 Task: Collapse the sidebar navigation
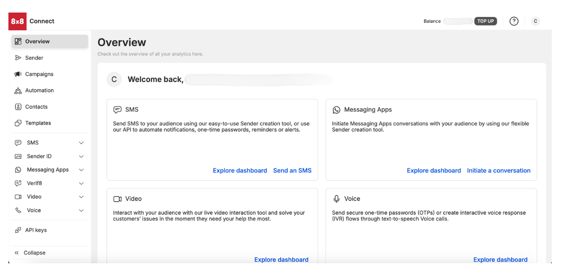[30, 253]
